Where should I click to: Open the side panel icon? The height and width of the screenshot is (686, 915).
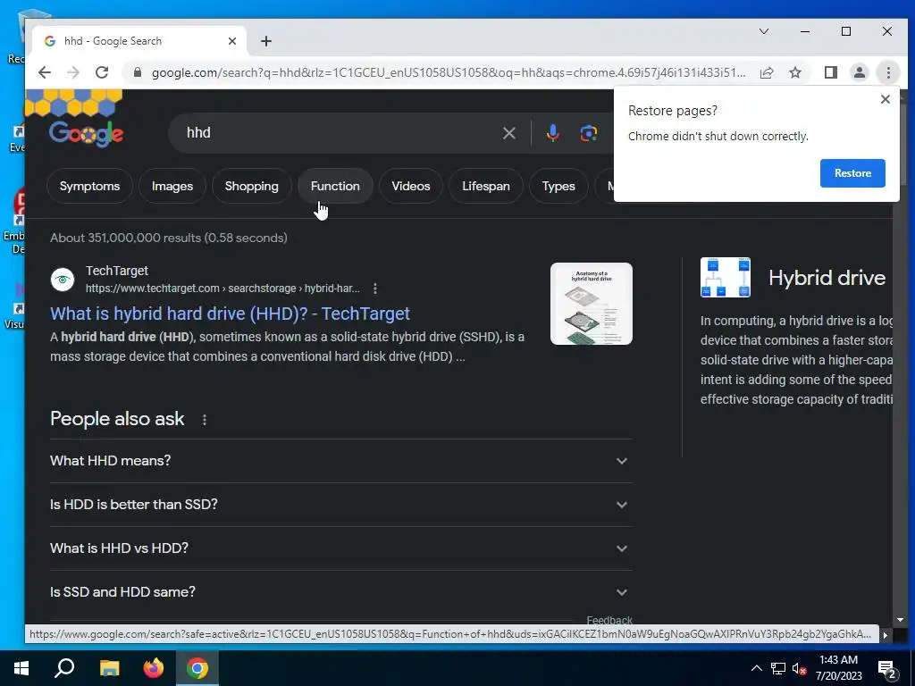(x=830, y=72)
